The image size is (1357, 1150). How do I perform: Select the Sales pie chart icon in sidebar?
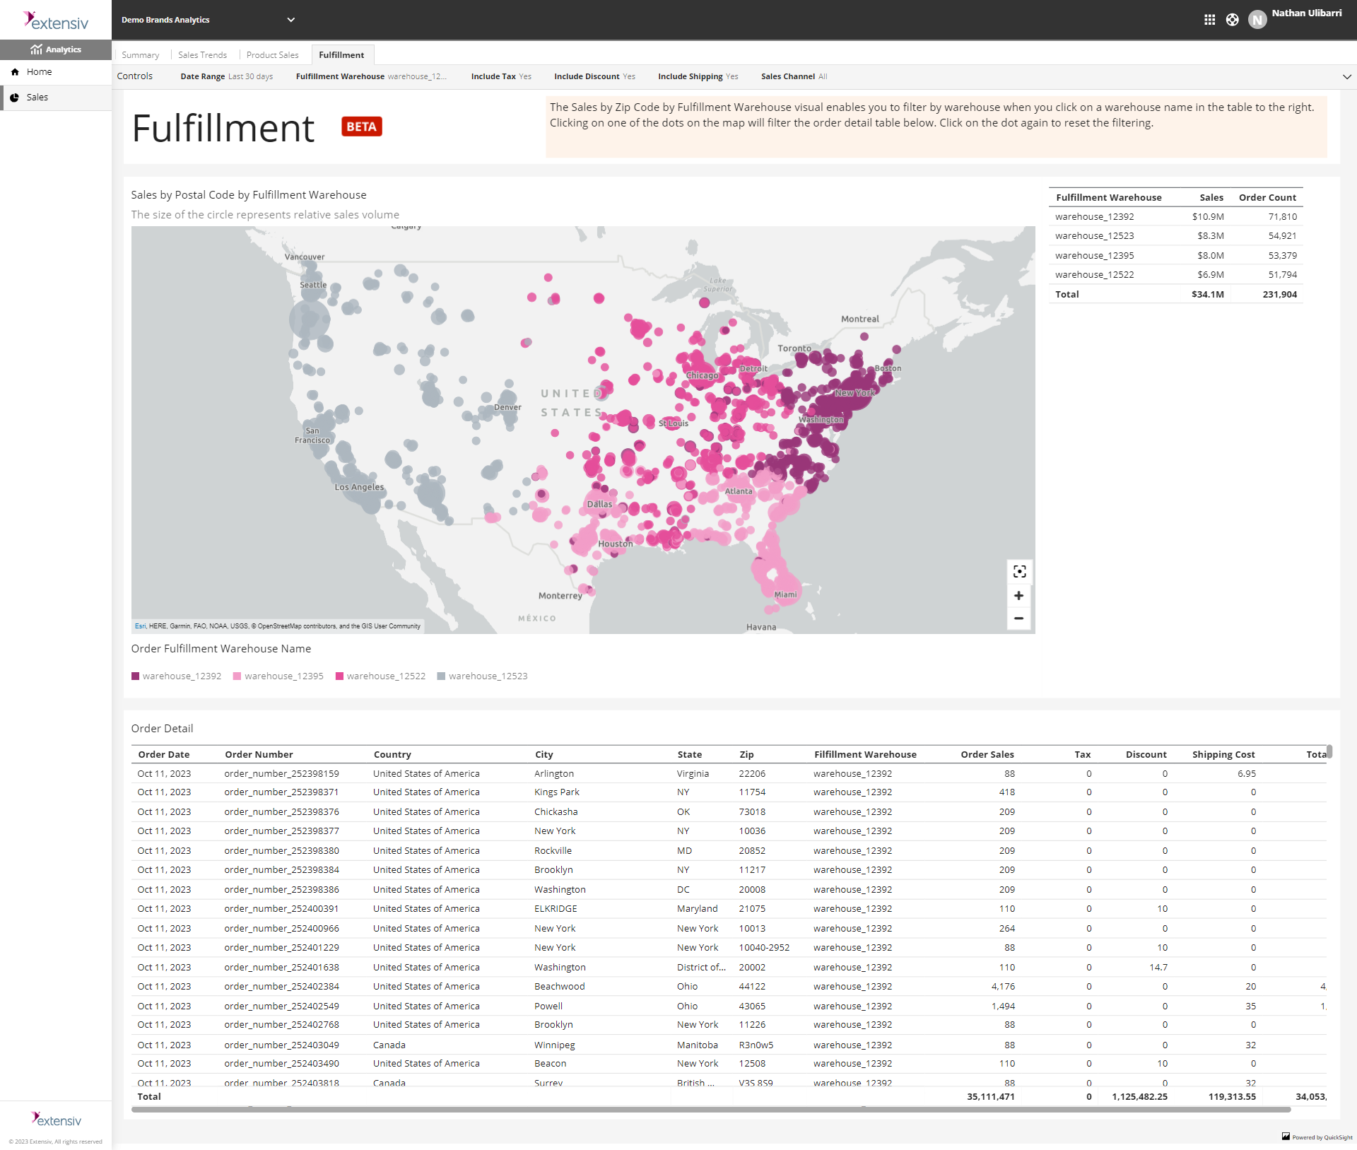16,98
